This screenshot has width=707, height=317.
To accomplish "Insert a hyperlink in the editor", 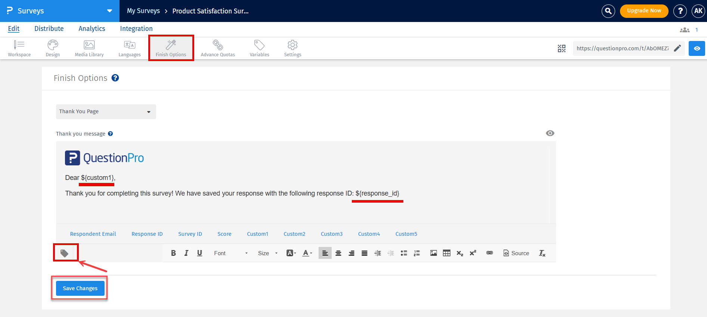I will (489, 253).
